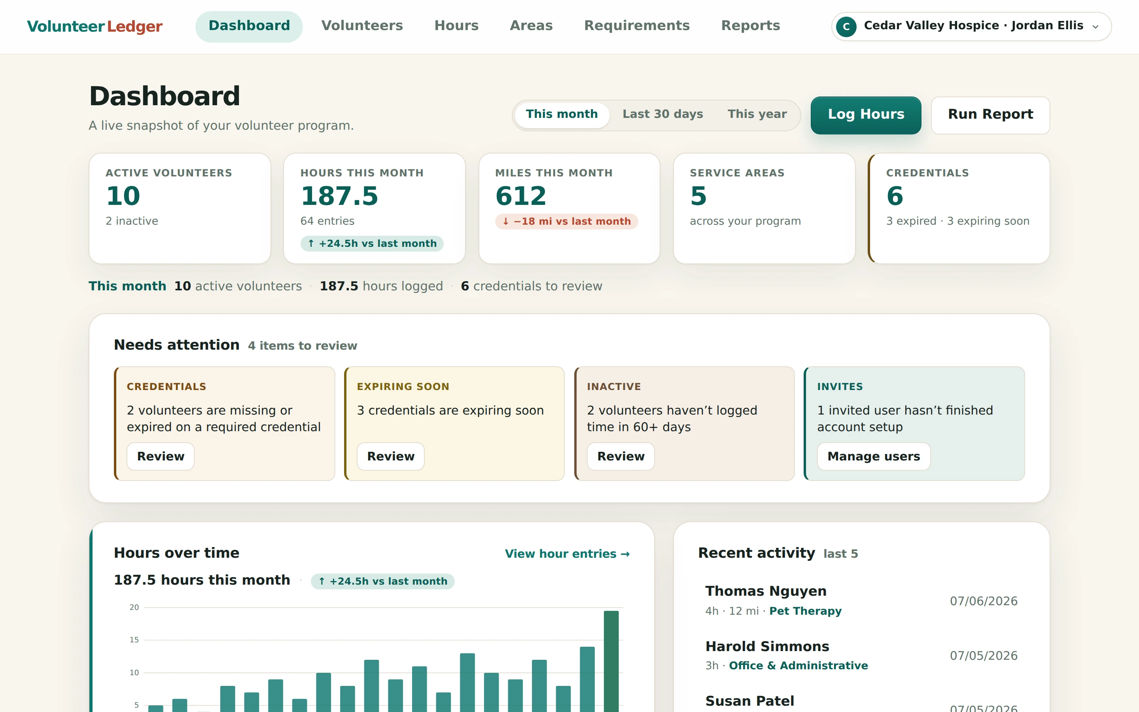Switch to the Hours tab
This screenshot has height=712, width=1139.
(456, 26)
